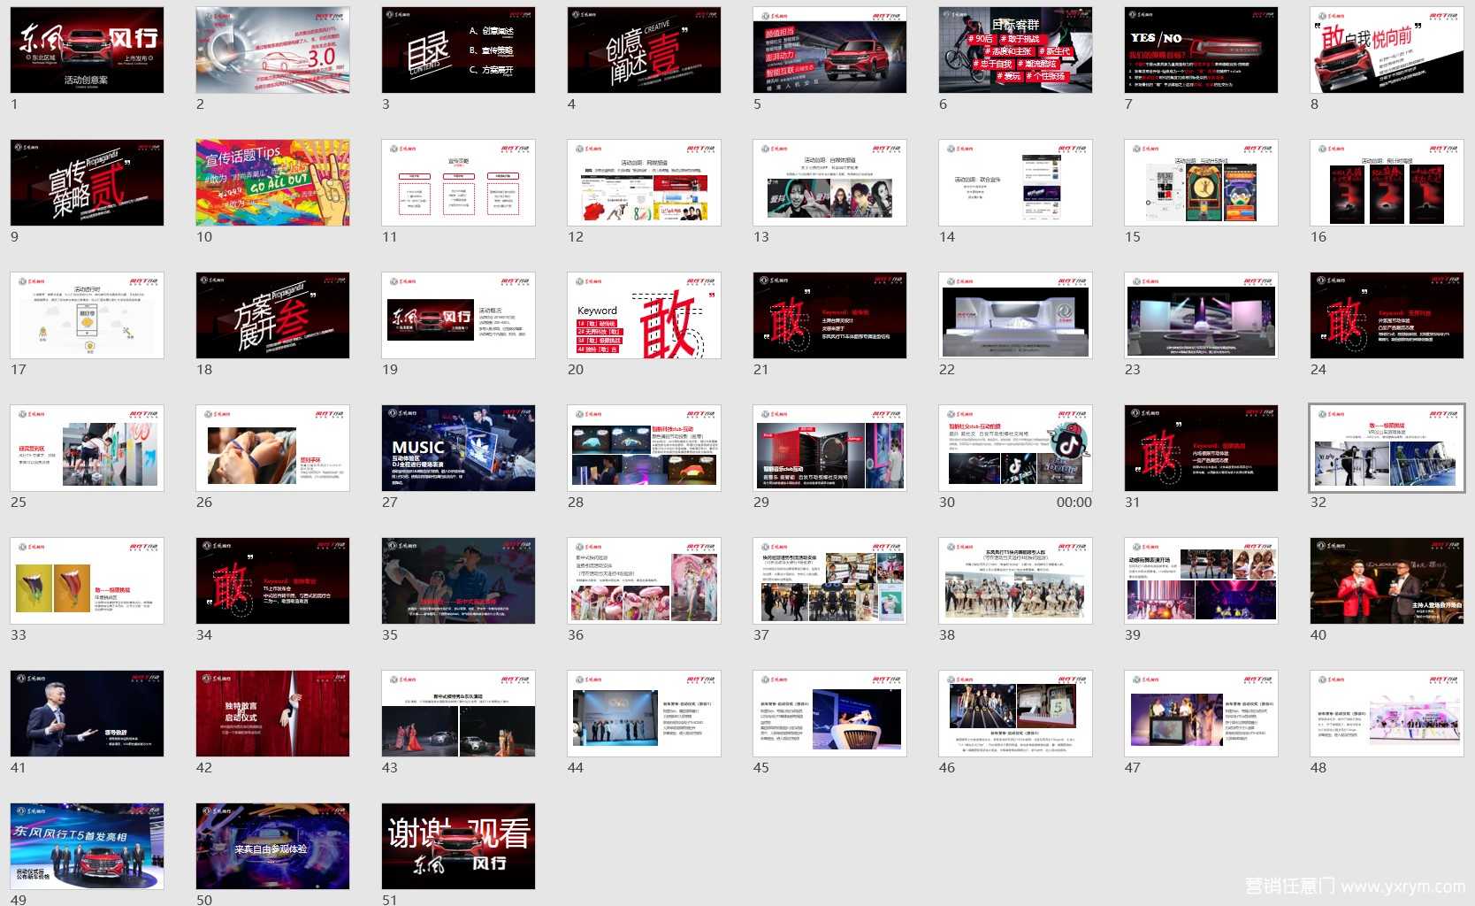Open slide 3 contents thumbnail
This screenshot has height=906, width=1475.
click(458, 50)
